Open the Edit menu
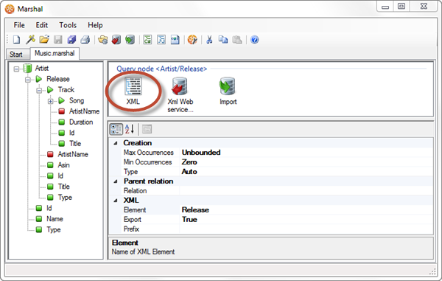 coord(42,25)
